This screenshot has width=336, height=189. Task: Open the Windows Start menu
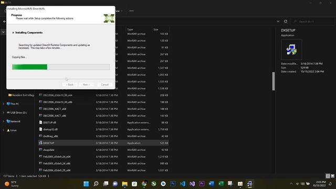[x=86, y=184]
